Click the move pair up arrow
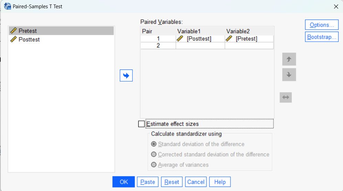Image resolution: width=343 pixels, height=191 pixels. tap(289, 59)
